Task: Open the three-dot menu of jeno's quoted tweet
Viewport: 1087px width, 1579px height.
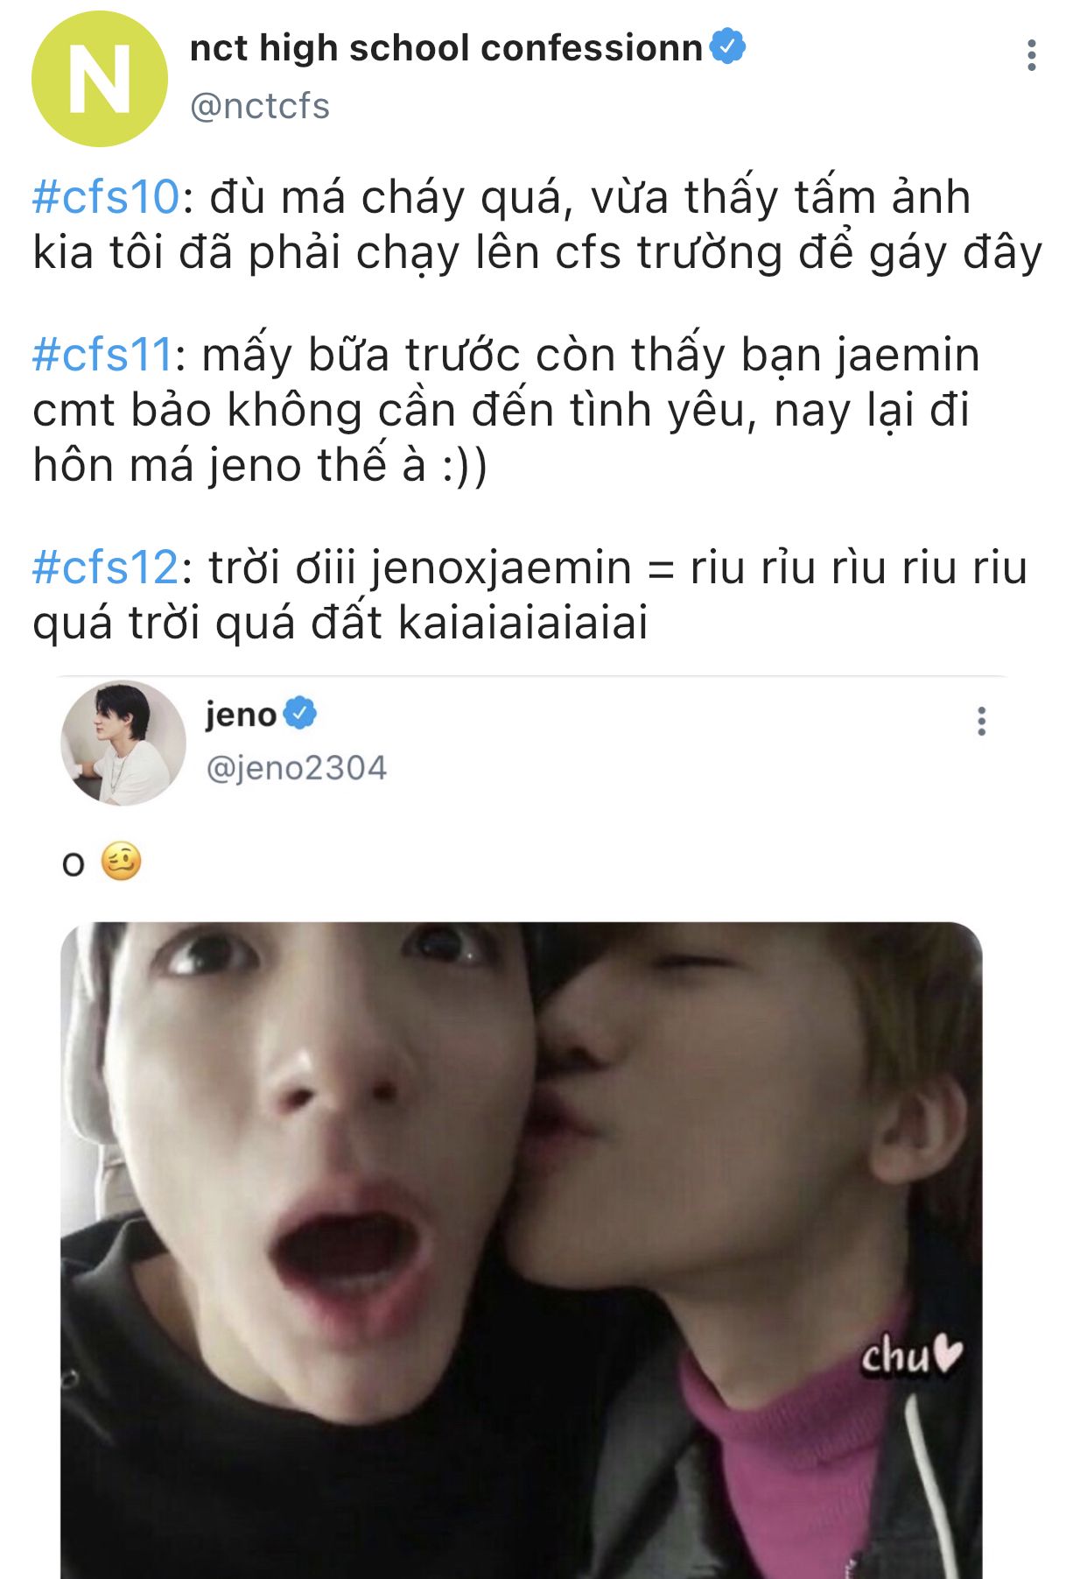Action: click(981, 721)
